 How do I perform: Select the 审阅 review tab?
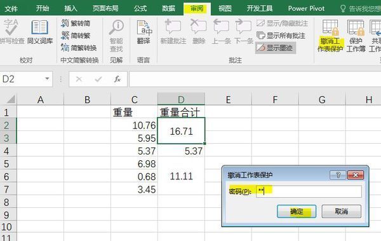coord(197,9)
